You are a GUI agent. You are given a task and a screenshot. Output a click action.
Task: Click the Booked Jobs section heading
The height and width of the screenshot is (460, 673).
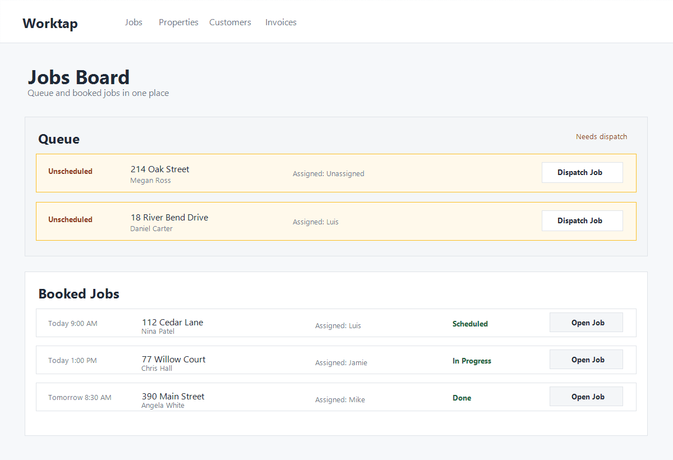79,293
